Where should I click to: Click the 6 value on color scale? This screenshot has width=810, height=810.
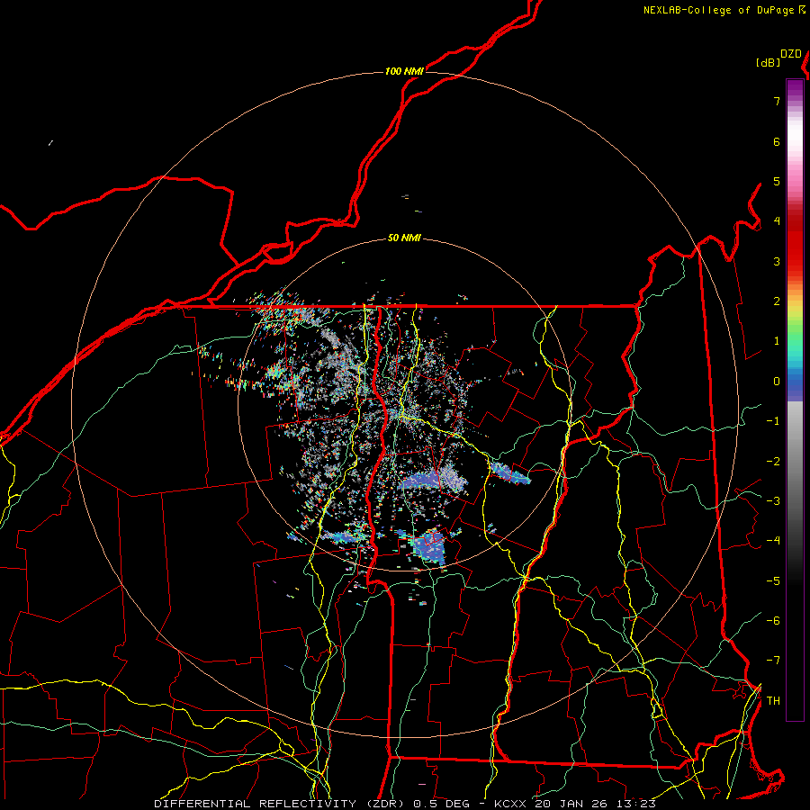tap(777, 141)
